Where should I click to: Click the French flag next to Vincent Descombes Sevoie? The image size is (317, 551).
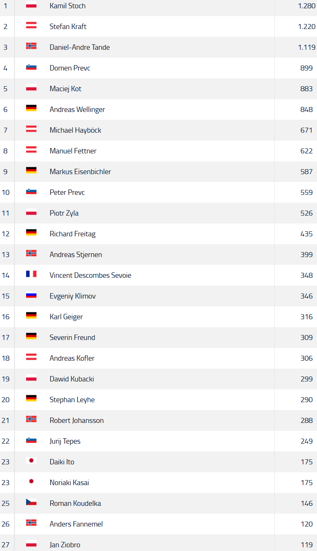pyautogui.click(x=31, y=274)
